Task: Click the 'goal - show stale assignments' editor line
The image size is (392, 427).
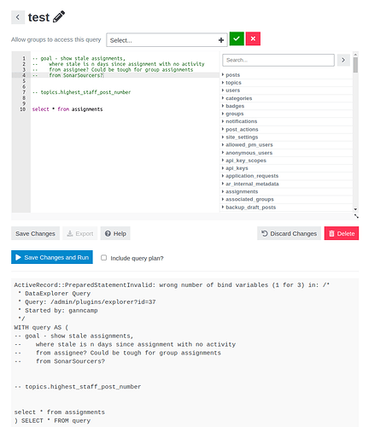Action: (x=79, y=58)
